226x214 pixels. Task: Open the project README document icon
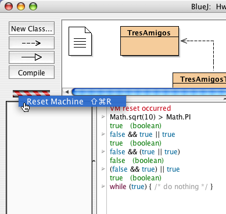[80, 41]
